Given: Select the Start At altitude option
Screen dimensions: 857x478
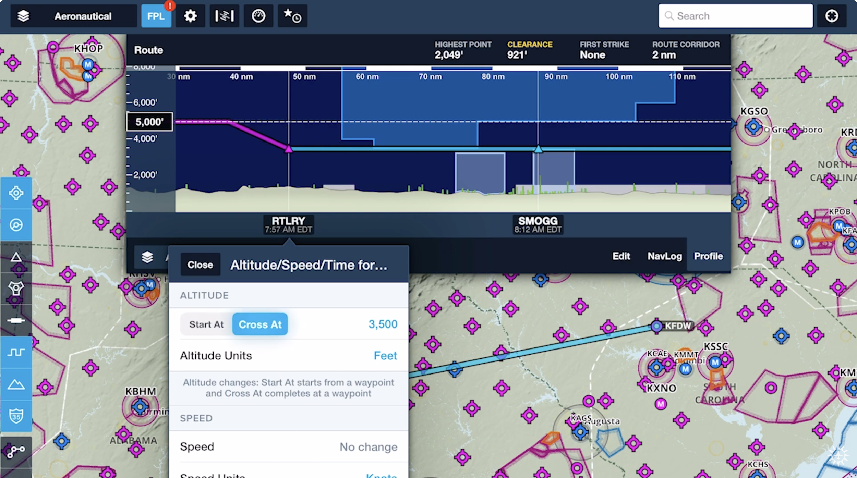Looking at the screenshot, I should click(206, 324).
